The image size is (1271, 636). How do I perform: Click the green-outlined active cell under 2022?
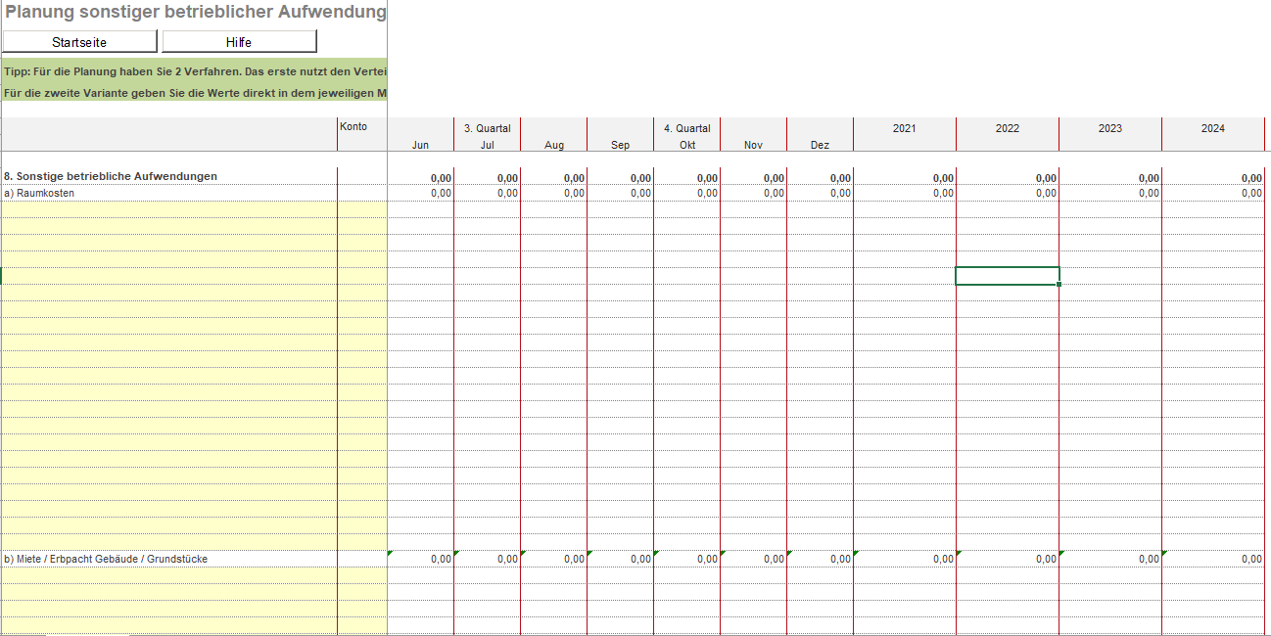(x=1007, y=276)
